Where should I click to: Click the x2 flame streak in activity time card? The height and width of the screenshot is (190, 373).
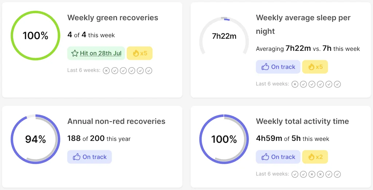(x=315, y=157)
